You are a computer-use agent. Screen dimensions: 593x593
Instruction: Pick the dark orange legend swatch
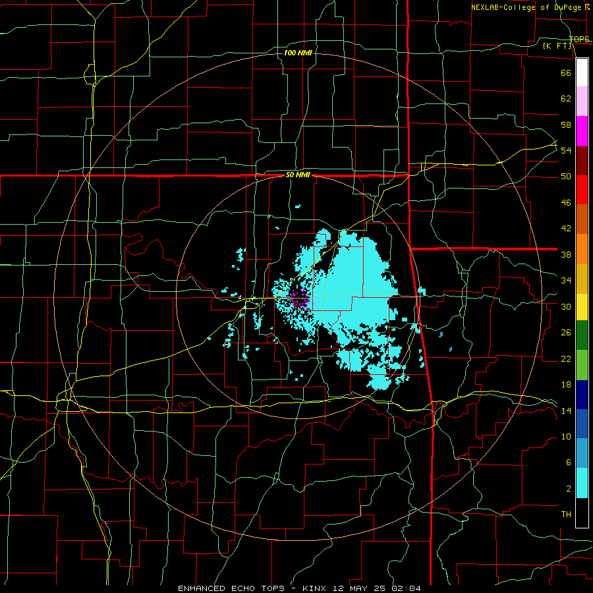(x=582, y=219)
